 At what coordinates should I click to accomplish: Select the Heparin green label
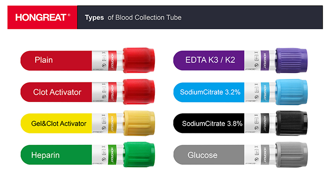(45, 155)
